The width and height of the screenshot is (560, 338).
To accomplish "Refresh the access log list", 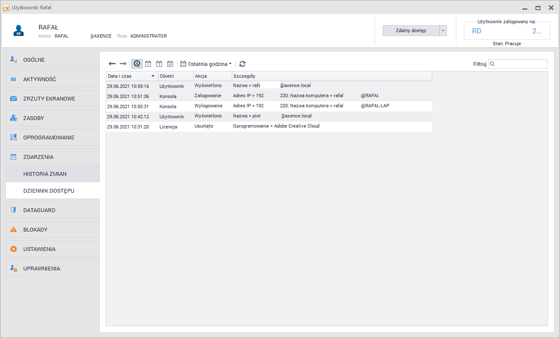I will tap(242, 64).
